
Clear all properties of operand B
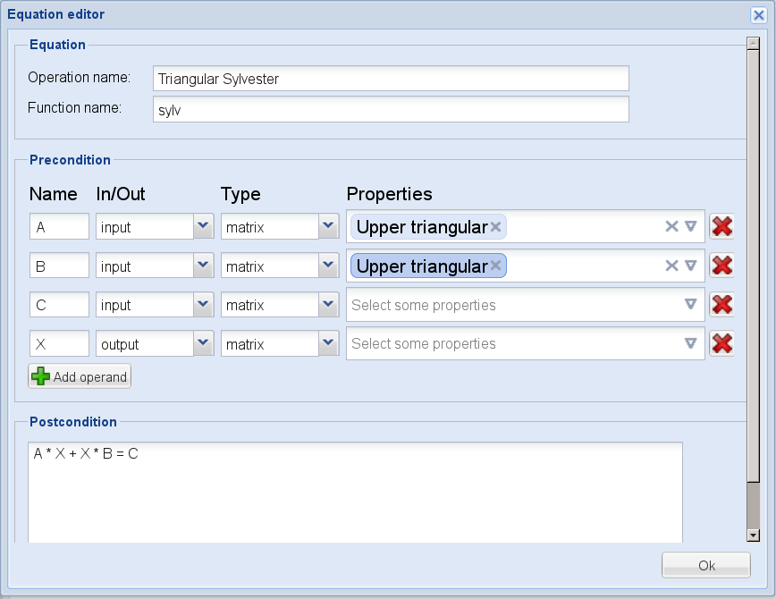coord(671,266)
